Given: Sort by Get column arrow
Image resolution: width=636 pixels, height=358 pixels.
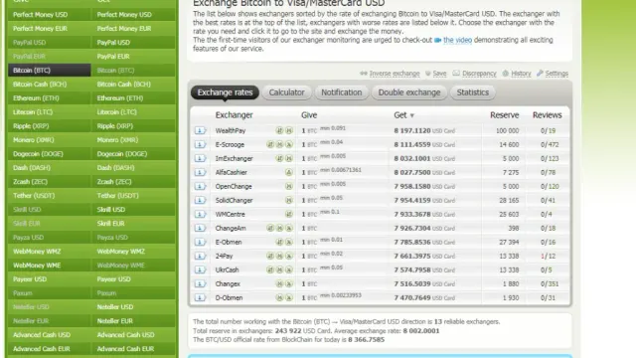Looking at the screenshot, I should (412, 115).
